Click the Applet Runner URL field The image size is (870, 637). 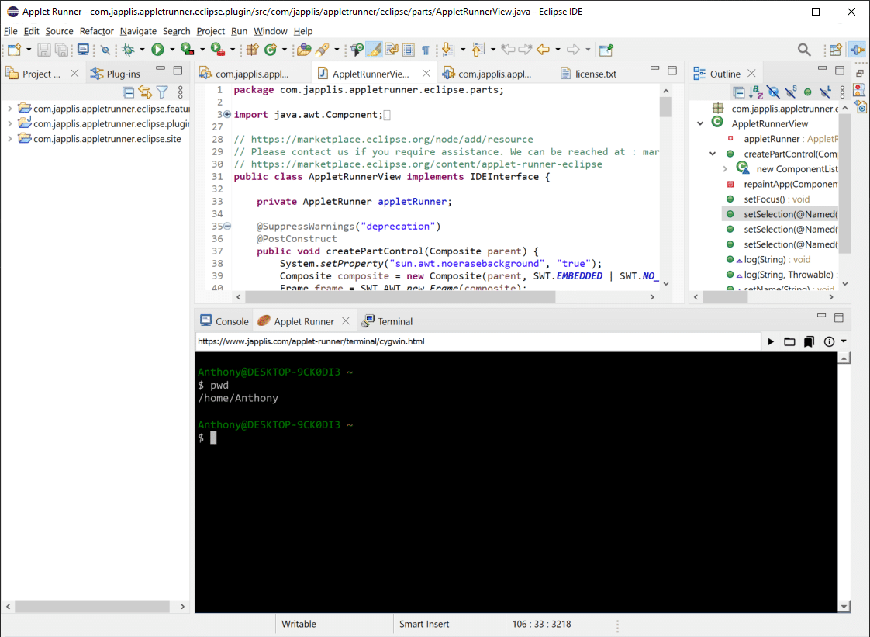pos(478,341)
